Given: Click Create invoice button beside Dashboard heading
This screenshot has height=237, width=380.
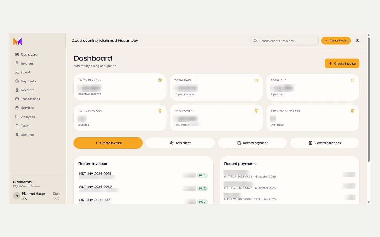Looking at the screenshot, I should [x=342, y=63].
